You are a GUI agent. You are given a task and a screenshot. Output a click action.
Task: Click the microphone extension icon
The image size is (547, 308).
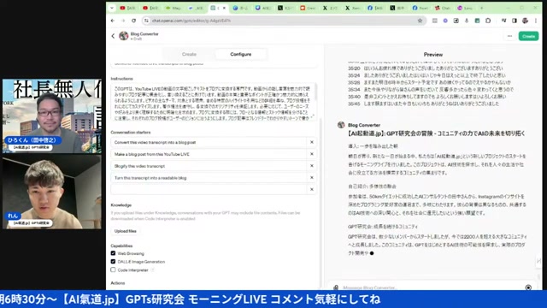tap(467, 21)
